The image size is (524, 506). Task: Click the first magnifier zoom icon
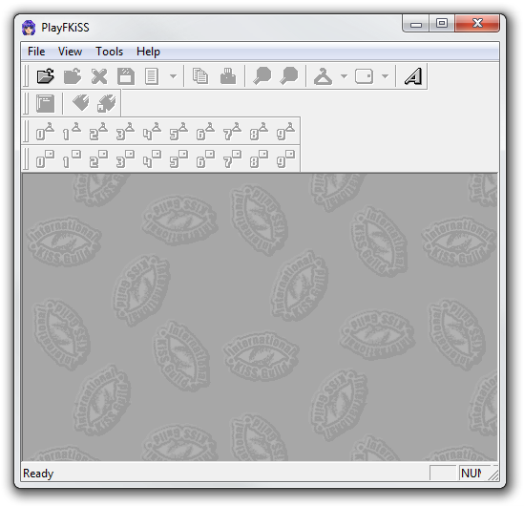(262, 76)
